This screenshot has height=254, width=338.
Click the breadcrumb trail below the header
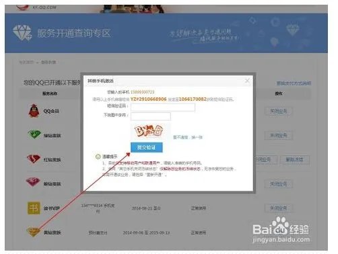point(37,62)
